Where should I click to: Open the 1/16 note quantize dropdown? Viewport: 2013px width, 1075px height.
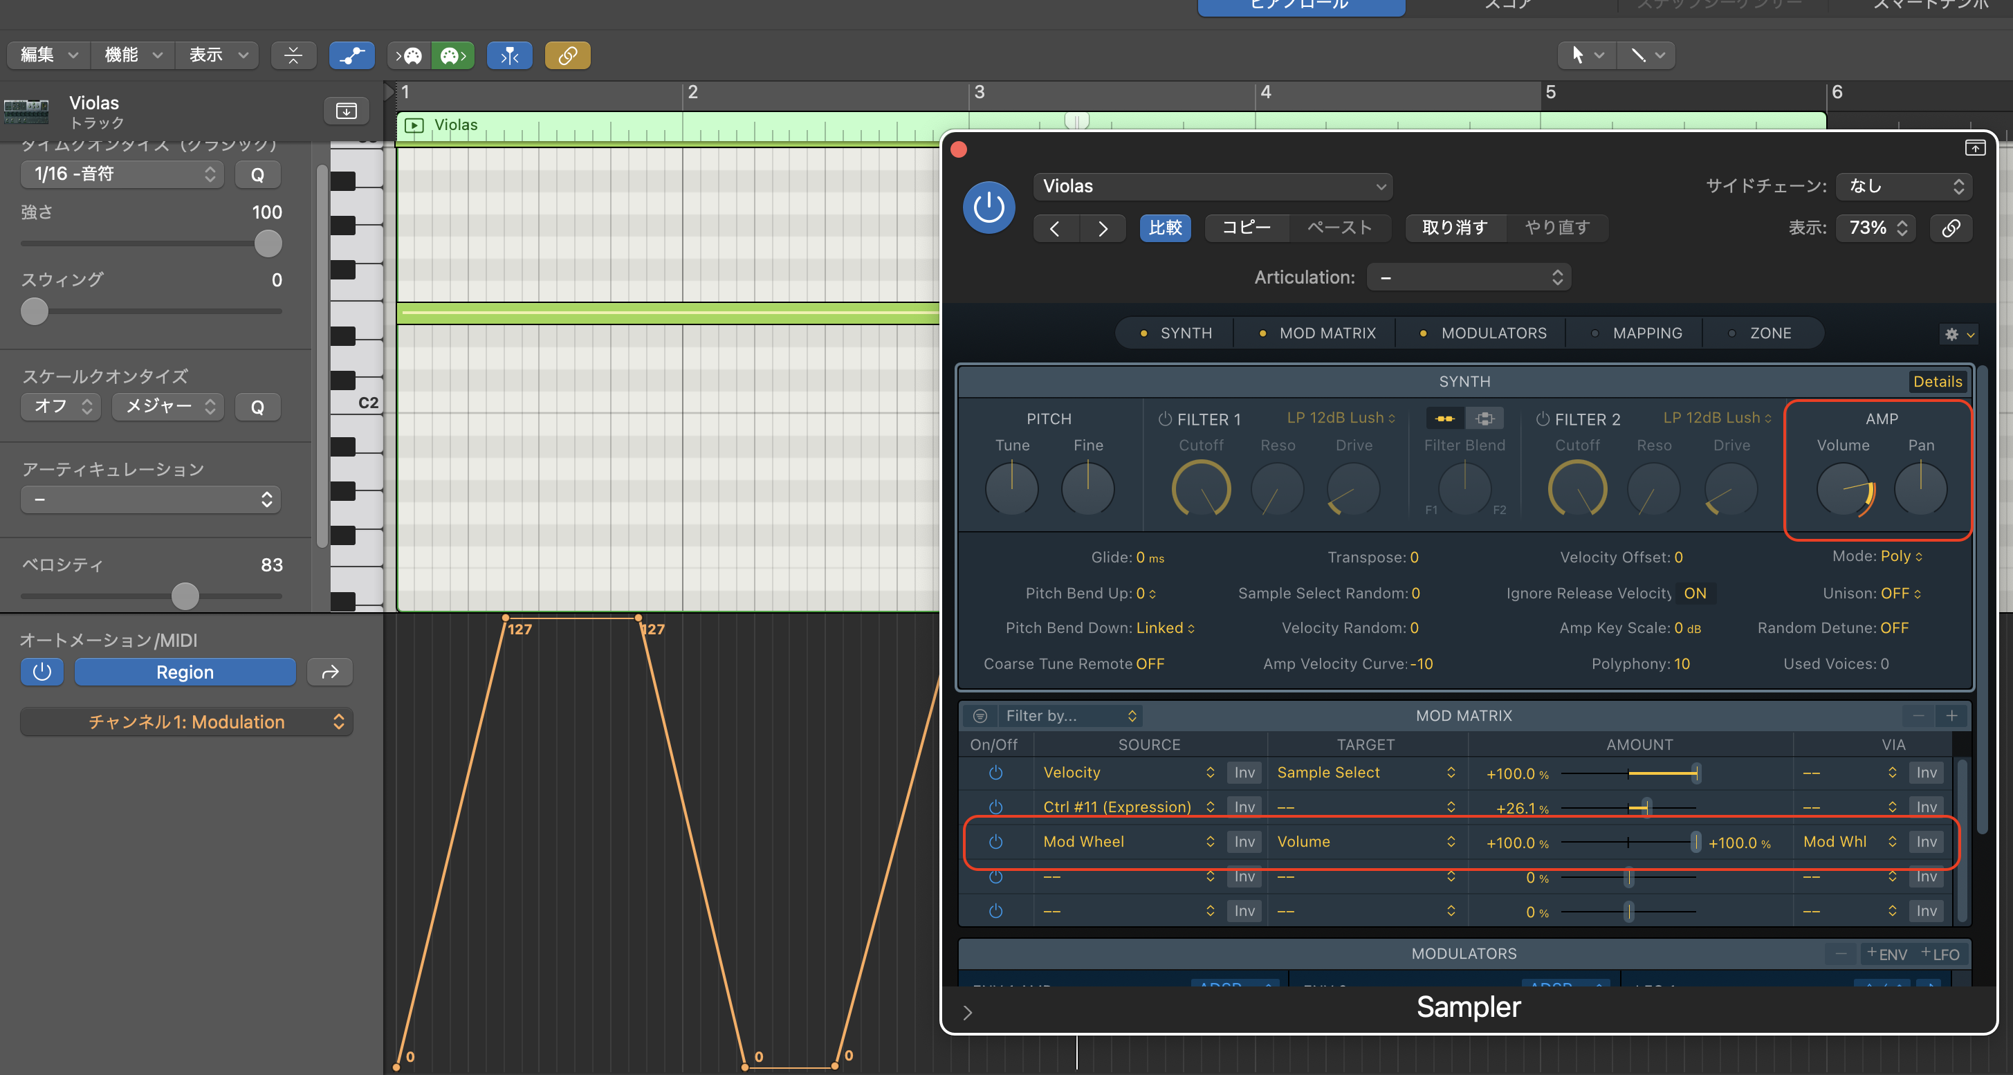click(x=122, y=174)
